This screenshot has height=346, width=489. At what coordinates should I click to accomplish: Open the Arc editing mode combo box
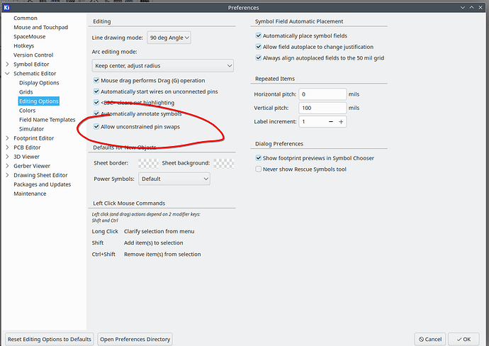(x=163, y=66)
